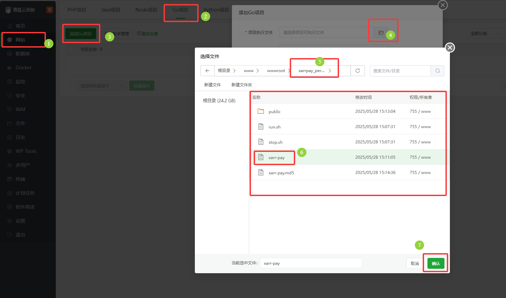This screenshot has width=506, height=298.
Task: Sort the list by 项目名称
Action: pyautogui.click(x=91, y=49)
